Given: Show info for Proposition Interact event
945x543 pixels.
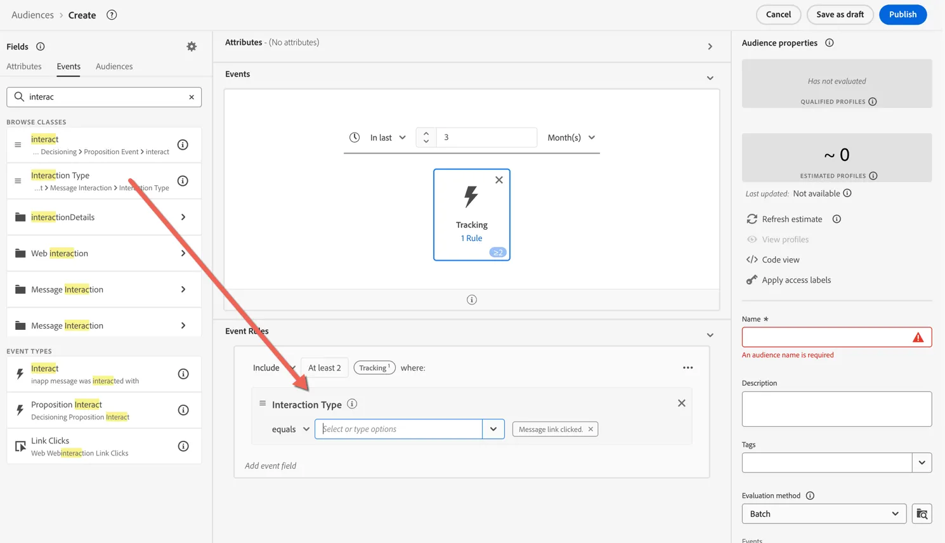Looking at the screenshot, I should [x=183, y=410].
